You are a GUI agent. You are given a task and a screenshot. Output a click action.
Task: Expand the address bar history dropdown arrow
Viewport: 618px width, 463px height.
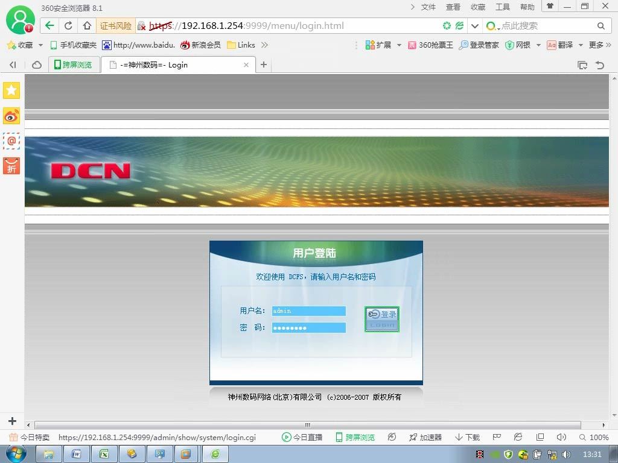(475, 26)
